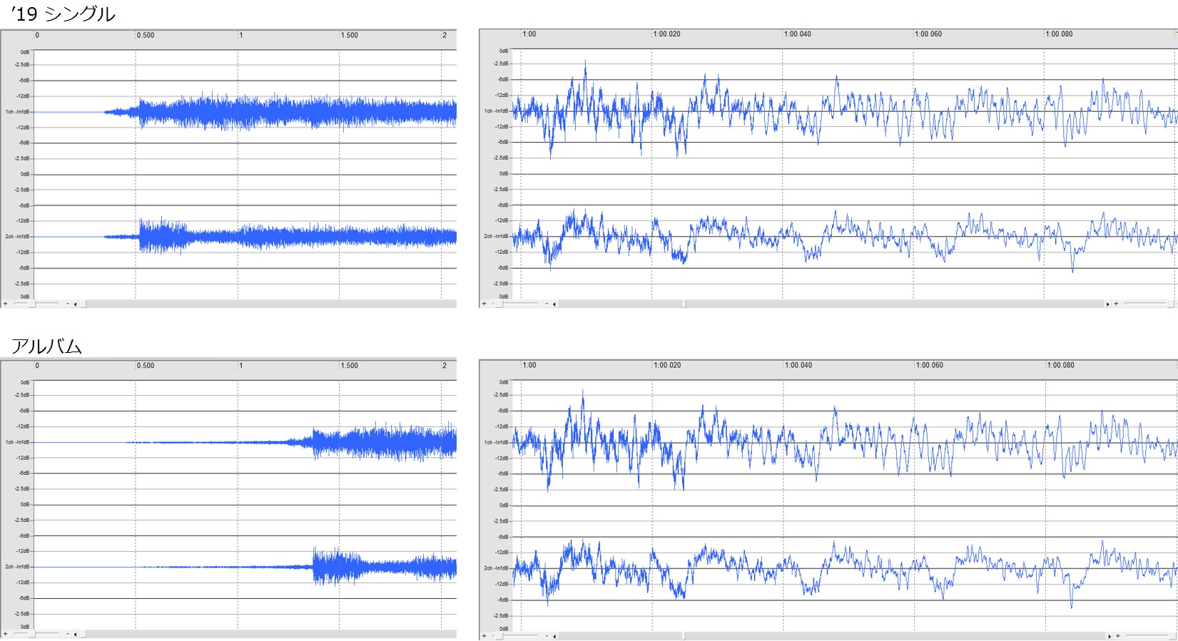Click the zoom-in plus icon at bottom-left of the '19 single zoomed panel

(x=484, y=304)
